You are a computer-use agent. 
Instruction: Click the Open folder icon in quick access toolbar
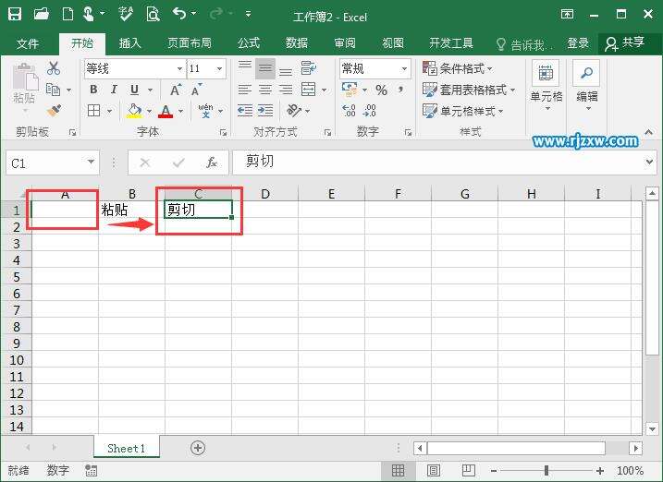pos(42,15)
